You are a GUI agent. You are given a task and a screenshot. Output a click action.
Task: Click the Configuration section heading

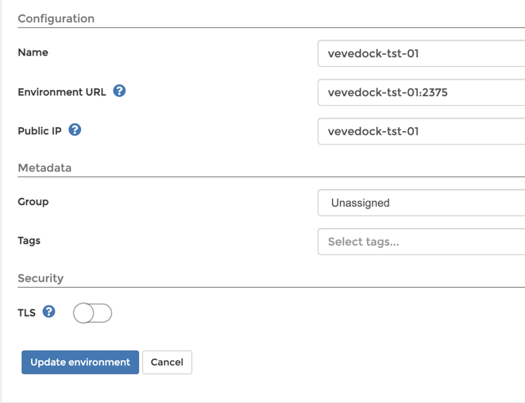(56, 18)
